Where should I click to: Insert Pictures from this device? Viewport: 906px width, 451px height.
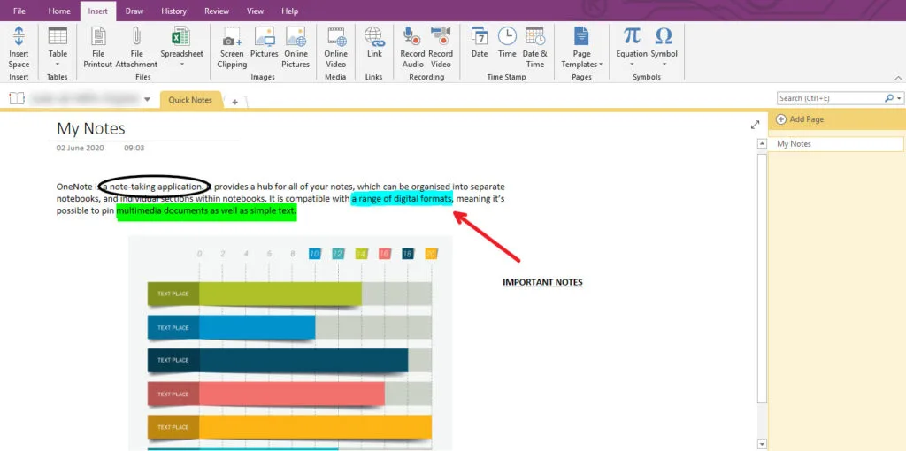pyautogui.click(x=264, y=42)
